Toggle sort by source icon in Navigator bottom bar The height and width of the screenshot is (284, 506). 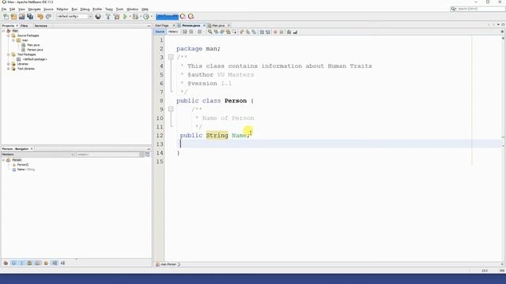[62, 263]
